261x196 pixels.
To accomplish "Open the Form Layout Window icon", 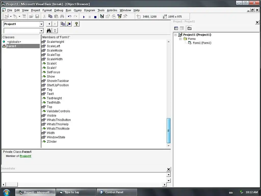I will point(114,16).
